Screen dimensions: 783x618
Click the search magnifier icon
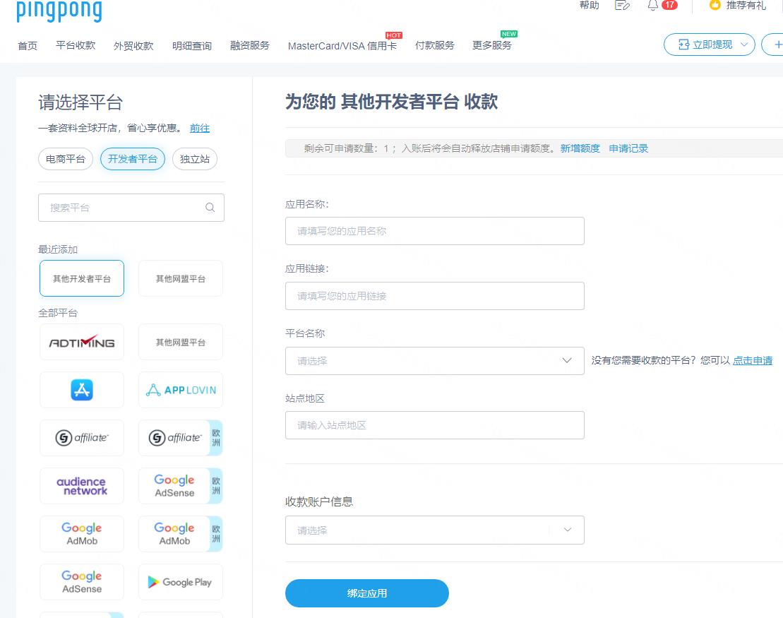[210, 208]
